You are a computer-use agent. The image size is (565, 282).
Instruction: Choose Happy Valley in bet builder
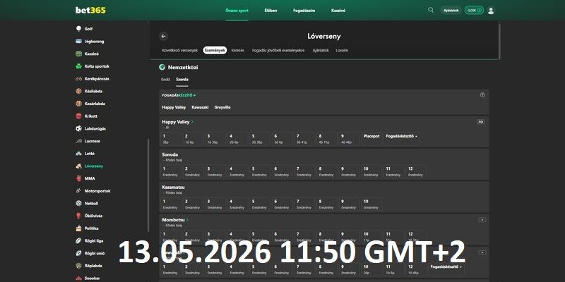(174, 107)
